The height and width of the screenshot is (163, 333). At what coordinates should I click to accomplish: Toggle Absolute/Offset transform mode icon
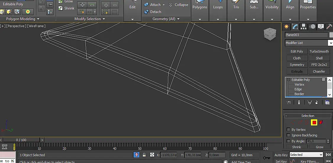pyautogui.click(x=152, y=155)
